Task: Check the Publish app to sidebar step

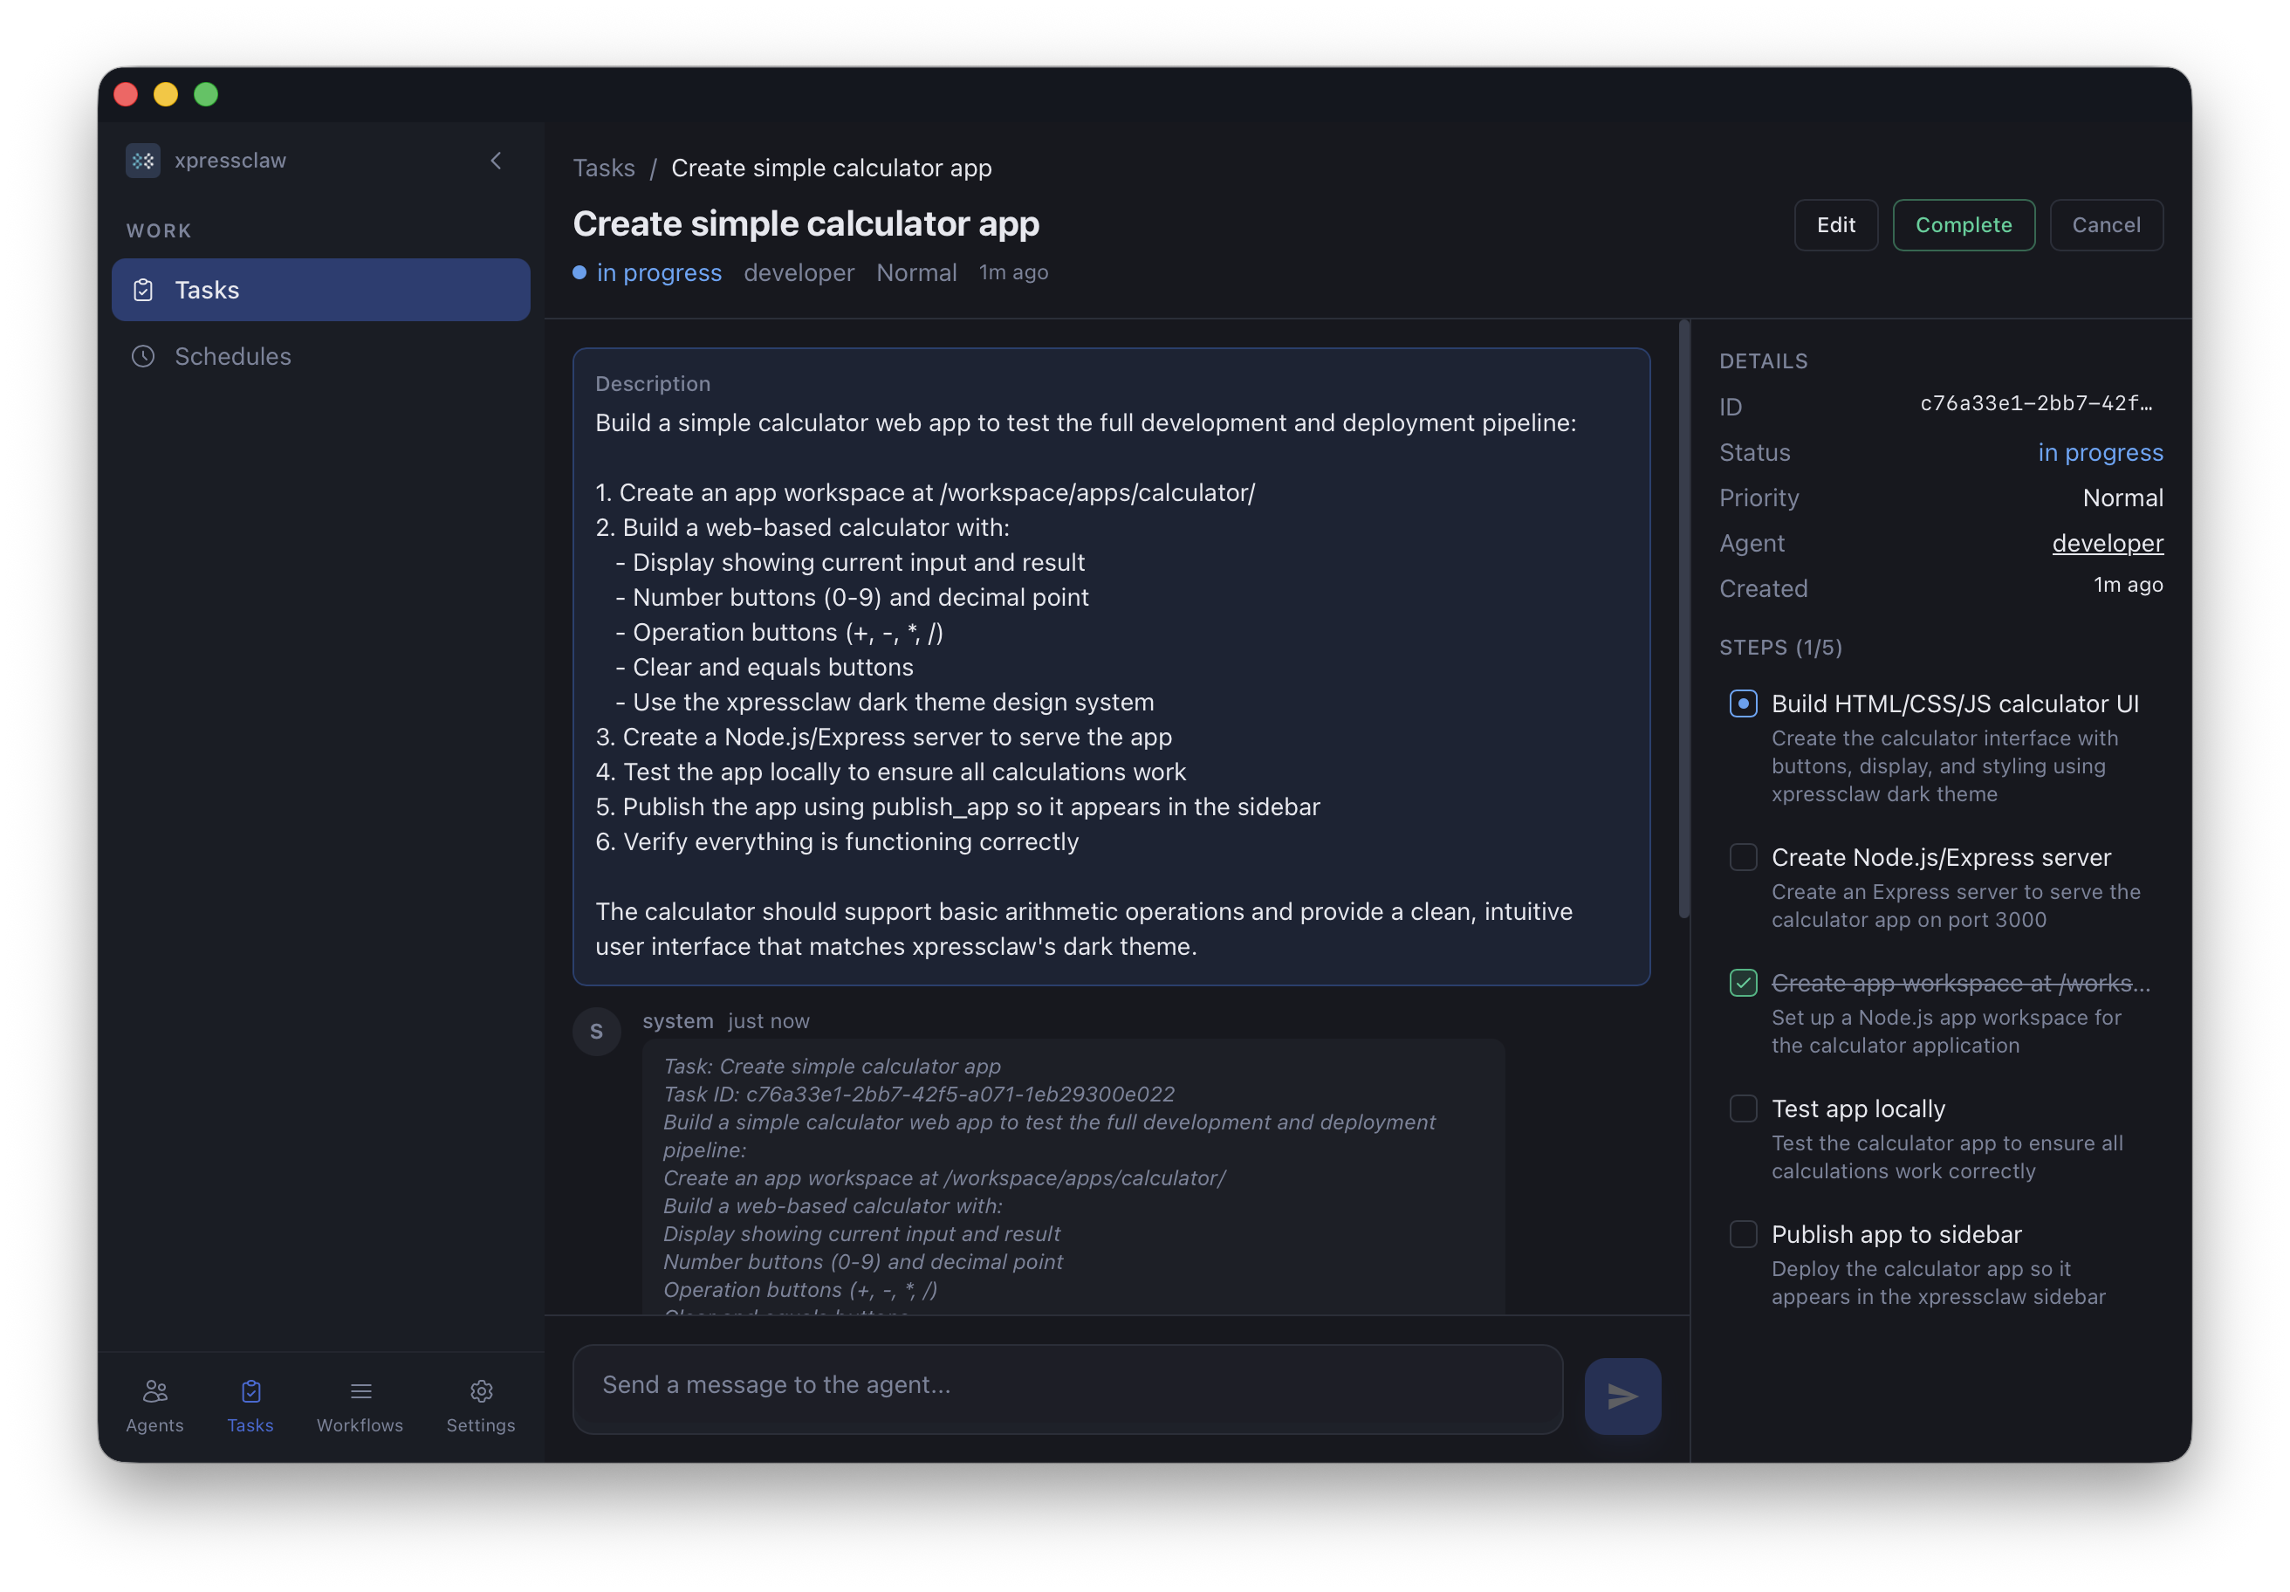Action: (x=1743, y=1234)
